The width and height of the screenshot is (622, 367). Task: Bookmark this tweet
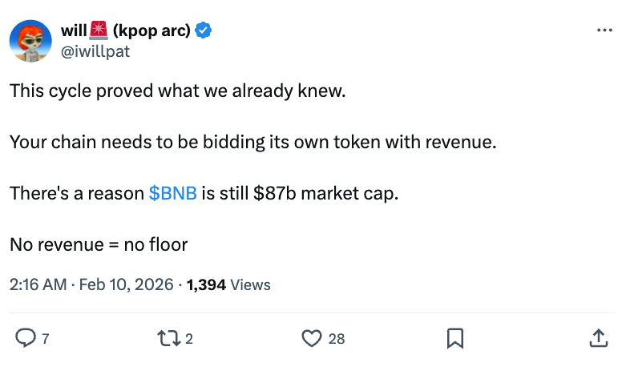coord(454,339)
